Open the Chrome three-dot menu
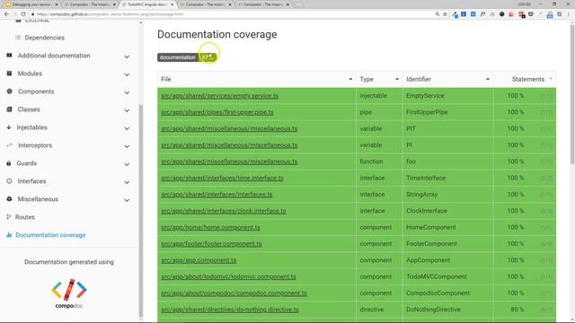Viewport: 575px width, 323px height. (569, 14)
